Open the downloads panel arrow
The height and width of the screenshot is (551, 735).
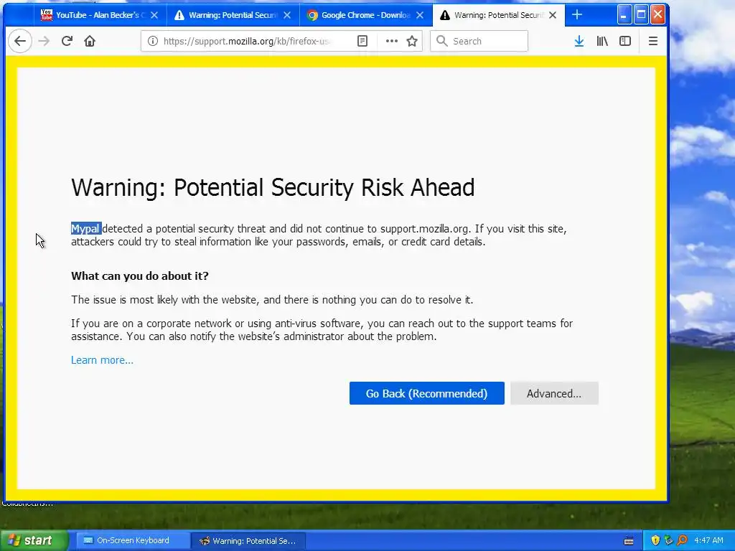point(579,41)
